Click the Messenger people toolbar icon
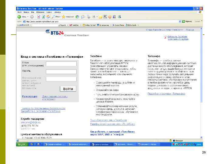This screenshot has height=164, width=219. coord(119,17)
